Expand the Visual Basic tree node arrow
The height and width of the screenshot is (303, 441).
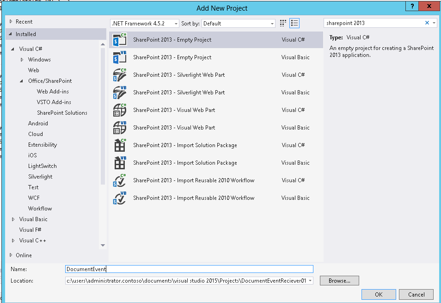point(13,219)
